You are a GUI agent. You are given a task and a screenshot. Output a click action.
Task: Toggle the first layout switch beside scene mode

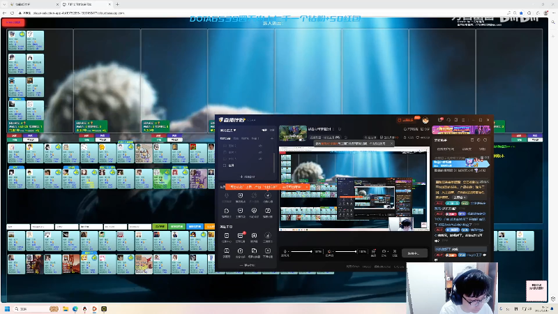(x=264, y=130)
